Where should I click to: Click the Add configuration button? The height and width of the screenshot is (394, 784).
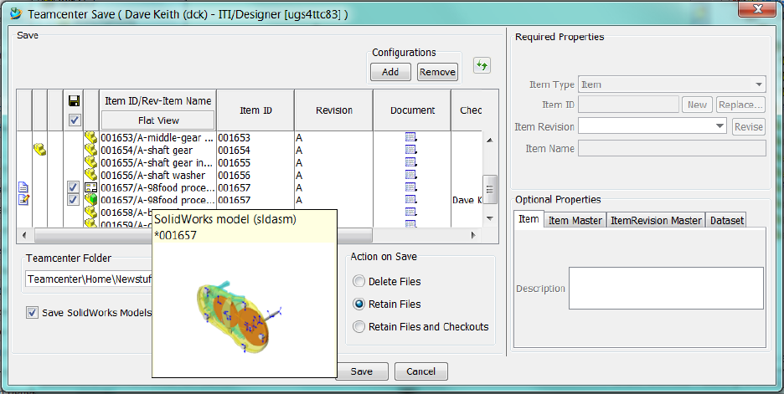(390, 72)
